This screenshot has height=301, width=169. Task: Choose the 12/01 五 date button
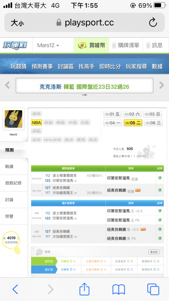pyautogui.click(x=113, y=114)
